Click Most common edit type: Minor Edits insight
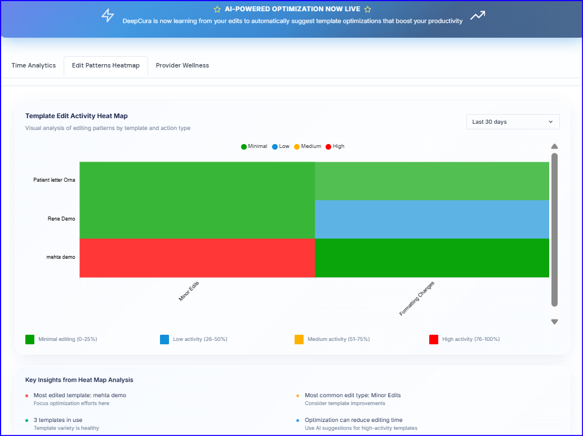Viewport: 583px width, 436px height. coord(353,395)
